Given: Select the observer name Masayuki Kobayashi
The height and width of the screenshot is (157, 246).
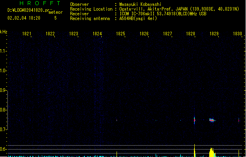Looking at the screenshot, I should pos(140,4).
